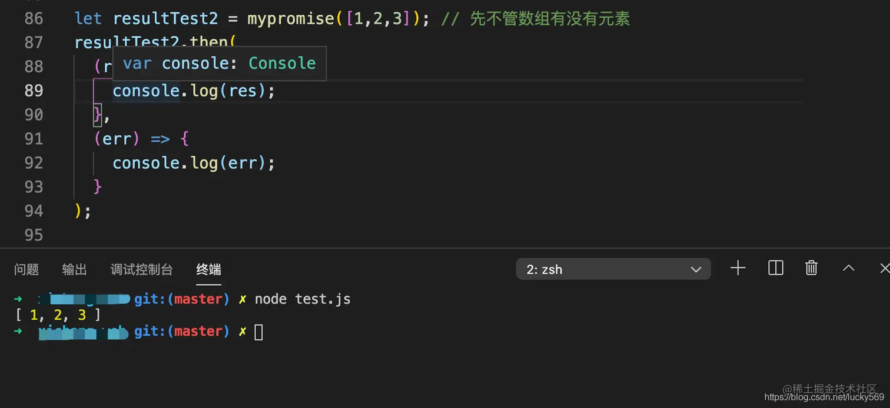Click 'console' in console.log(res) on line 89

click(x=146, y=91)
